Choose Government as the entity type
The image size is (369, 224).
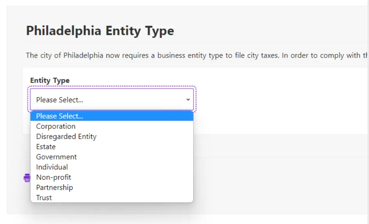(x=56, y=157)
